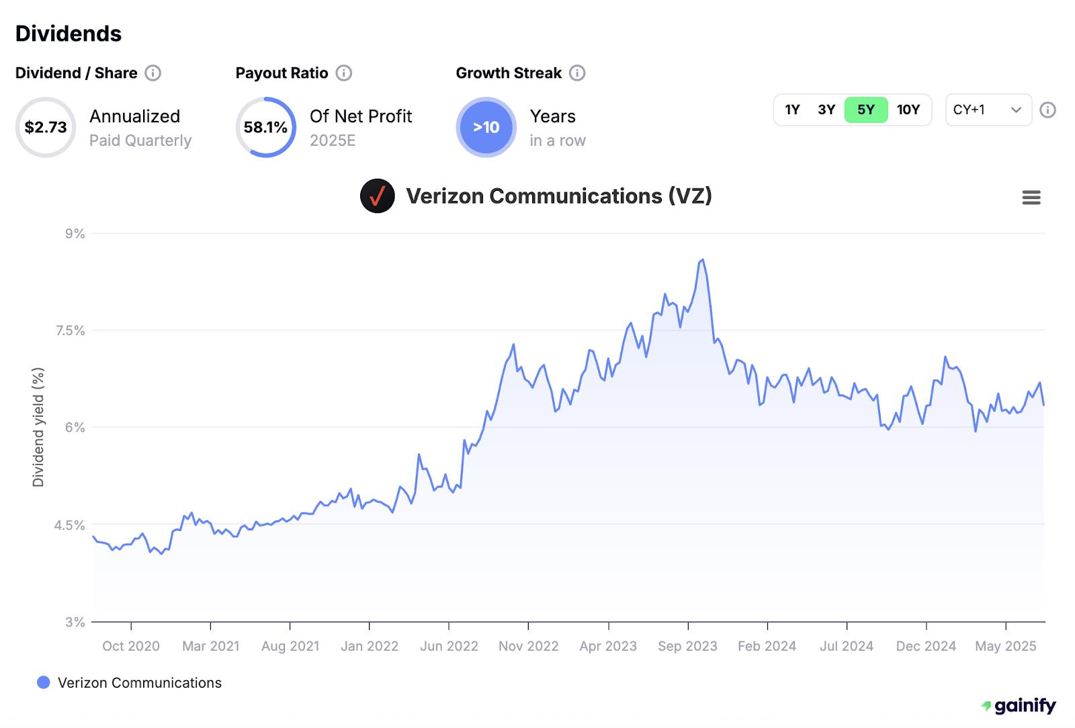Click the 6% y-axis label

(x=75, y=428)
